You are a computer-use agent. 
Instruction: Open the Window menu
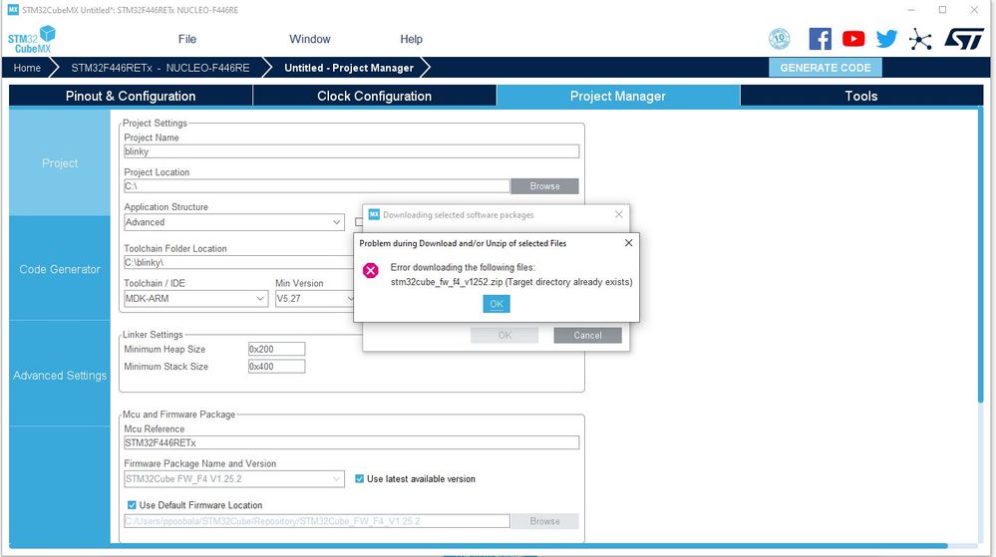[310, 40]
